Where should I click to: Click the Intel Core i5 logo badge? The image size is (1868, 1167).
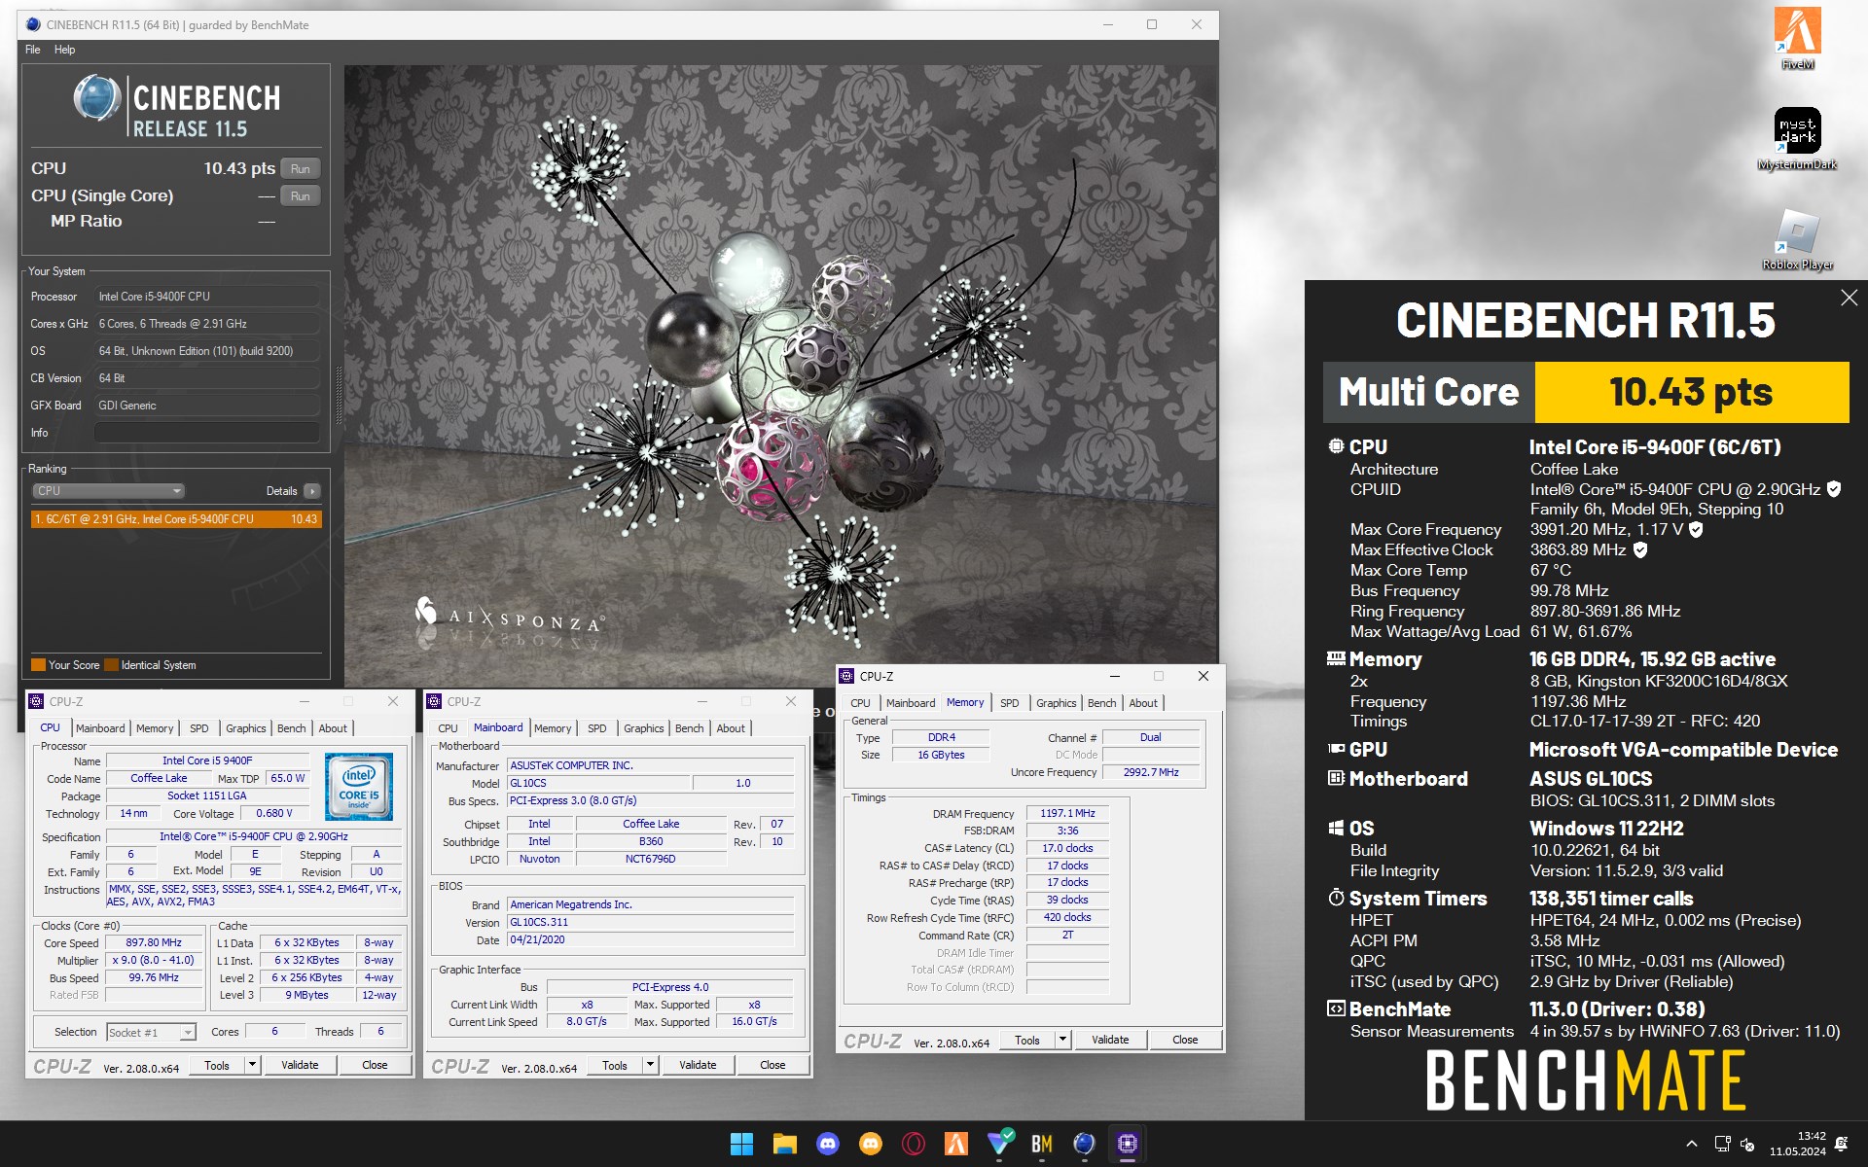tap(359, 786)
